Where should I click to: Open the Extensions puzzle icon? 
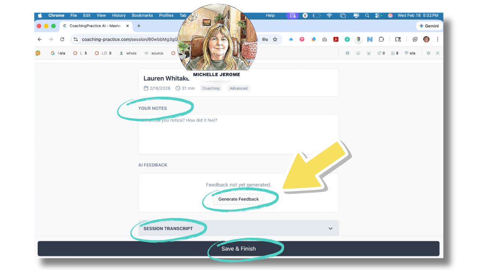click(381, 39)
